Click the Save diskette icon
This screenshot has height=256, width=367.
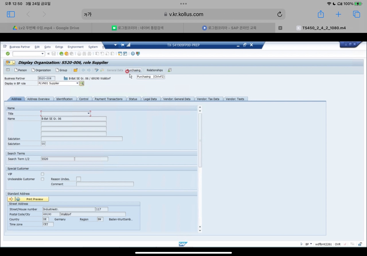(x=54, y=53)
